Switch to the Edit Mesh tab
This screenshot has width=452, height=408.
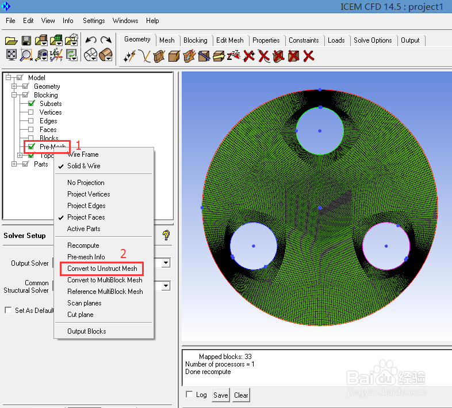pos(230,40)
